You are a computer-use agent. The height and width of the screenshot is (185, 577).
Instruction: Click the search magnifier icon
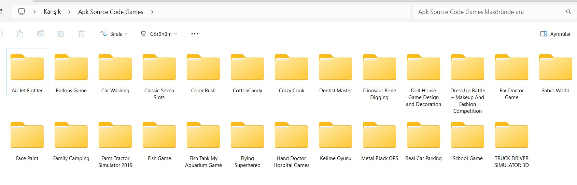(x=568, y=12)
